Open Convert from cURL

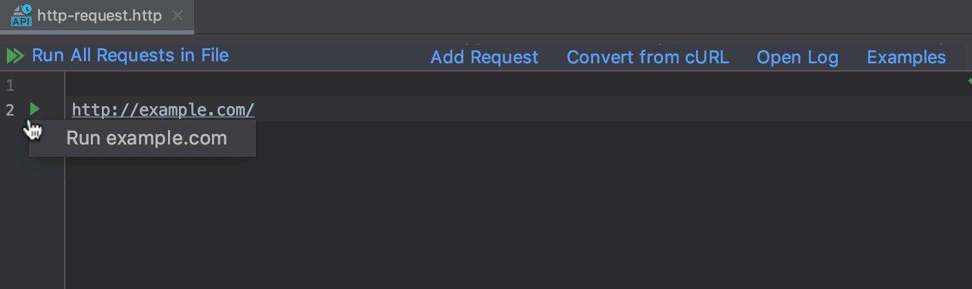pos(647,57)
